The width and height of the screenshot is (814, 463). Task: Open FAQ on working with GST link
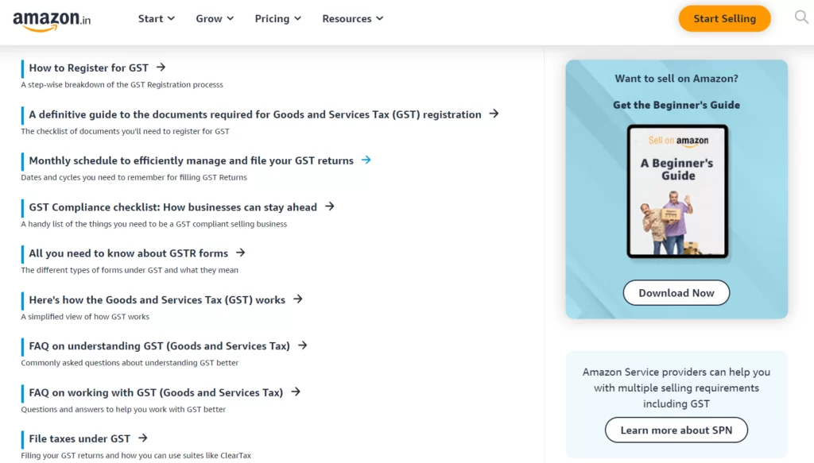click(156, 392)
